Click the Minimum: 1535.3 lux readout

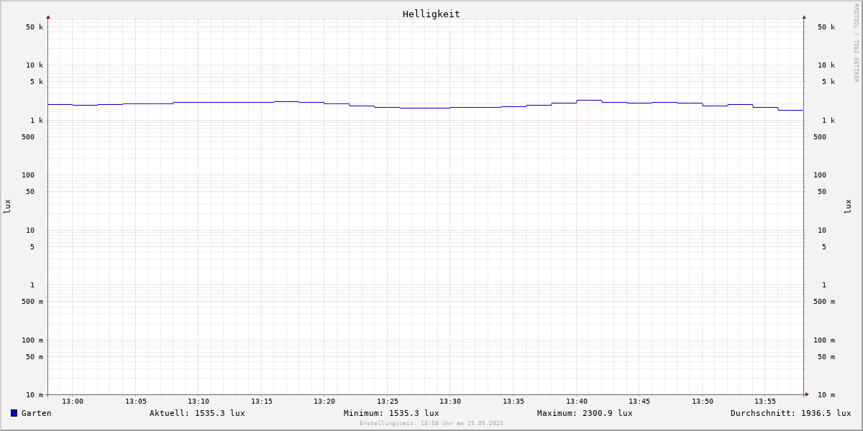391,413
